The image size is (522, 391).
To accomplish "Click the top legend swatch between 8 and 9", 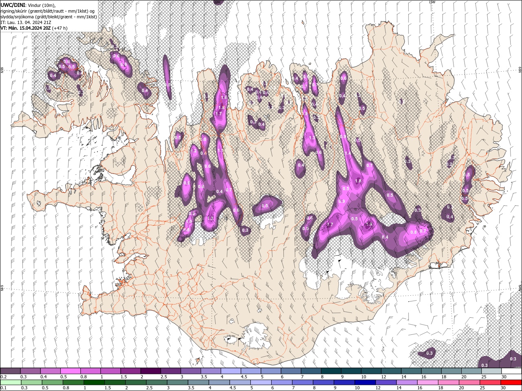I will 331,371.
